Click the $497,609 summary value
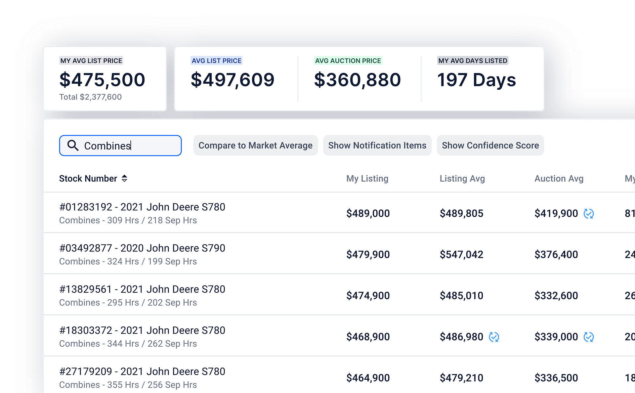 click(x=233, y=80)
